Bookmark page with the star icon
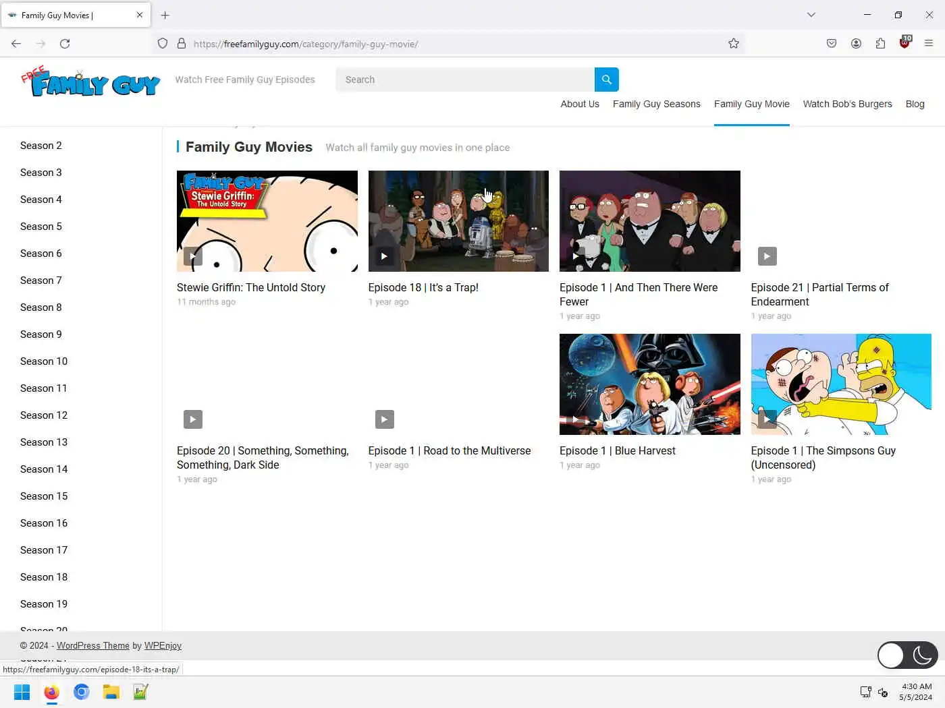 734,44
